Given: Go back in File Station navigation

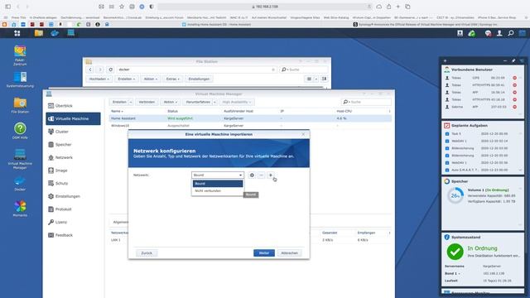Looking at the screenshot, I should tap(90, 70).
